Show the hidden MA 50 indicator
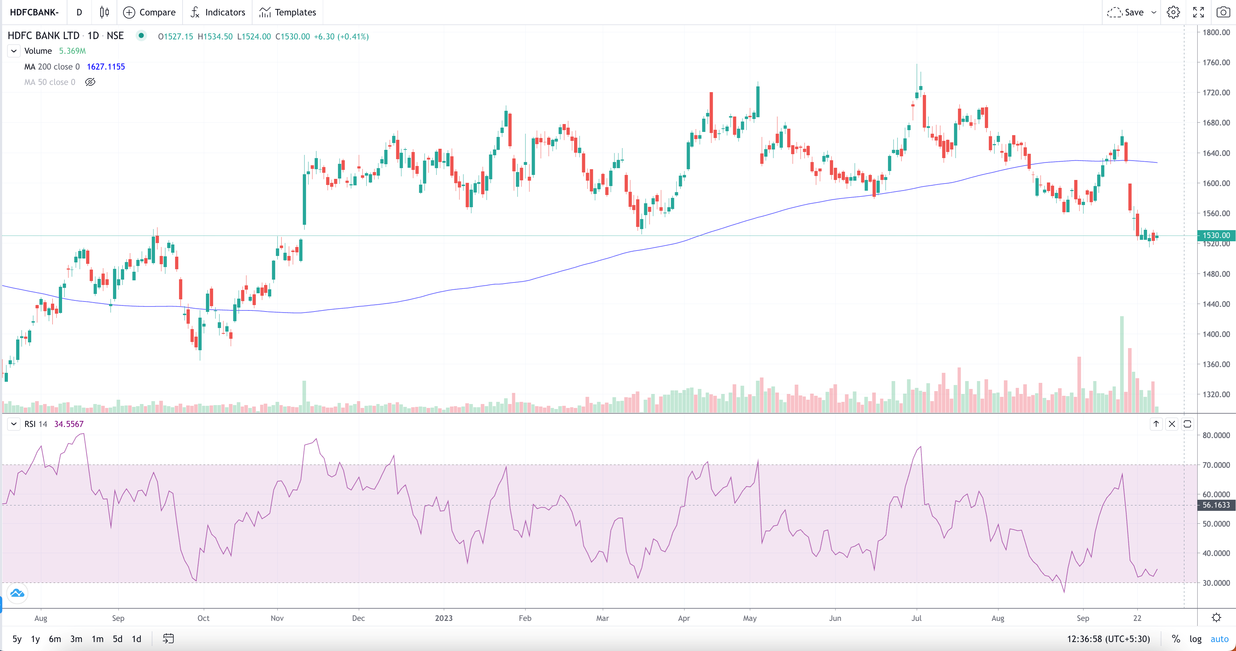This screenshot has width=1236, height=651. pyautogui.click(x=90, y=82)
